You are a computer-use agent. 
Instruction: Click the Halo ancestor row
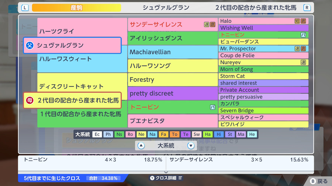263,21
